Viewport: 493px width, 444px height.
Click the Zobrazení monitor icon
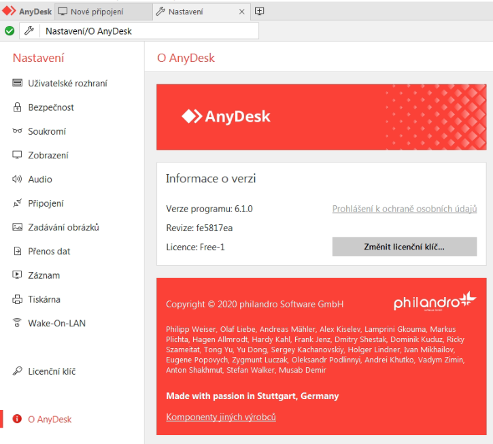(x=17, y=155)
